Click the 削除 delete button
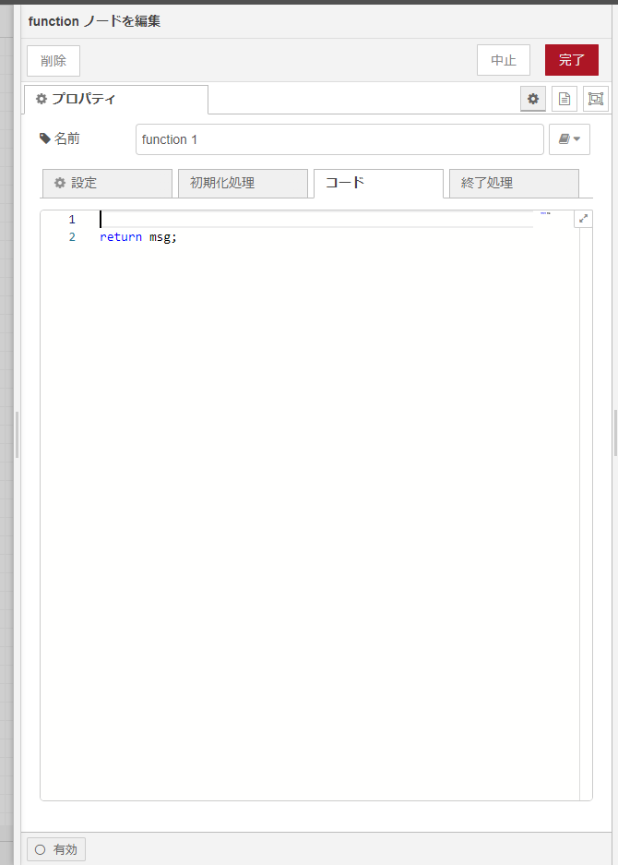 (53, 61)
